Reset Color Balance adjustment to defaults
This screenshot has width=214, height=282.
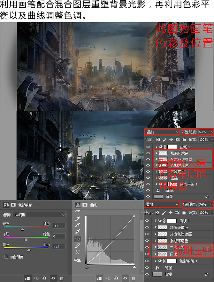click(44, 278)
